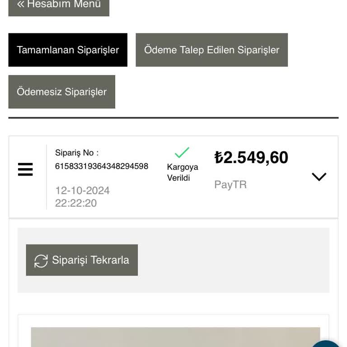Image resolution: width=347 pixels, height=347 pixels.
Task: Click the order total ₺2.549,60
Action: tap(251, 158)
